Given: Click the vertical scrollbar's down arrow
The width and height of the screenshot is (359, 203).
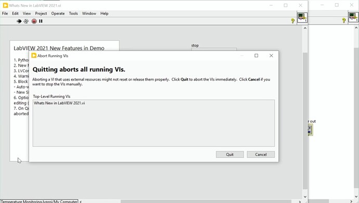Looking at the screenshot, I should 305,197.
